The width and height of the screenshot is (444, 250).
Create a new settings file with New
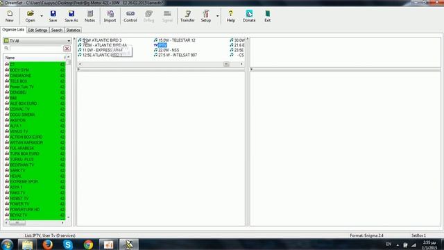(x=9, y=16)
